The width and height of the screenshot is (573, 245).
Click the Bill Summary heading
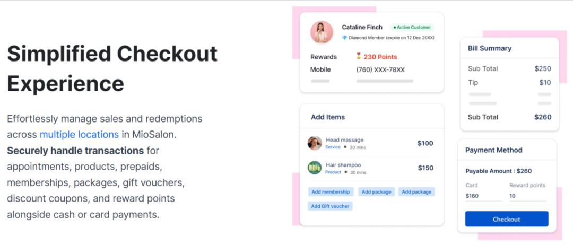(489, 48)
